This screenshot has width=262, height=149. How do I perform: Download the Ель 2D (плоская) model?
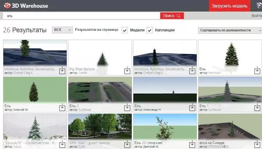tap(192, 144)
